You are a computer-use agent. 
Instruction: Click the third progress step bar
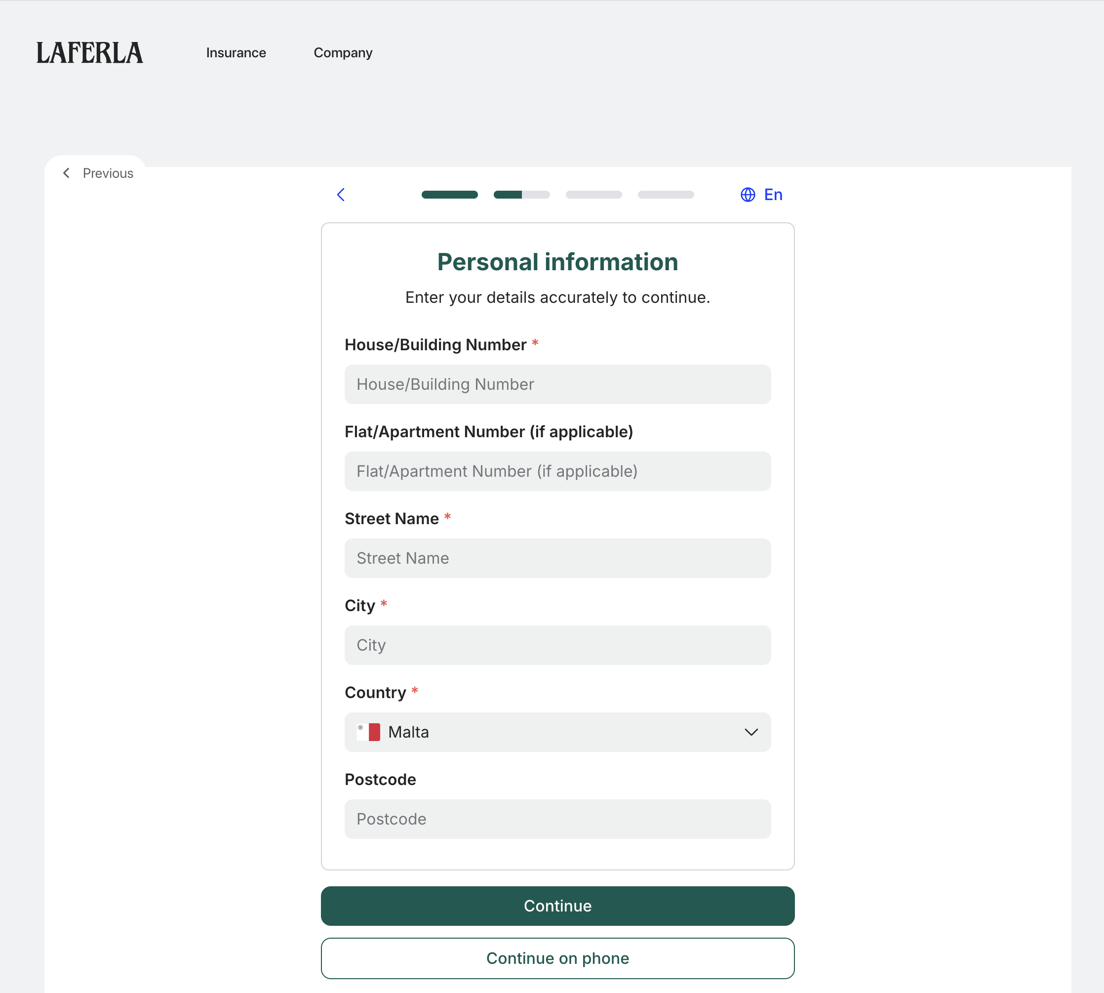click(593, 195)
